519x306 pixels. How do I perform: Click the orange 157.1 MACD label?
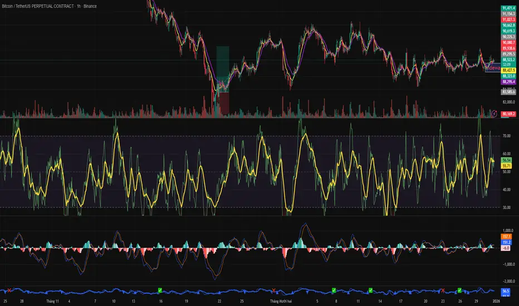pos(506,236)
